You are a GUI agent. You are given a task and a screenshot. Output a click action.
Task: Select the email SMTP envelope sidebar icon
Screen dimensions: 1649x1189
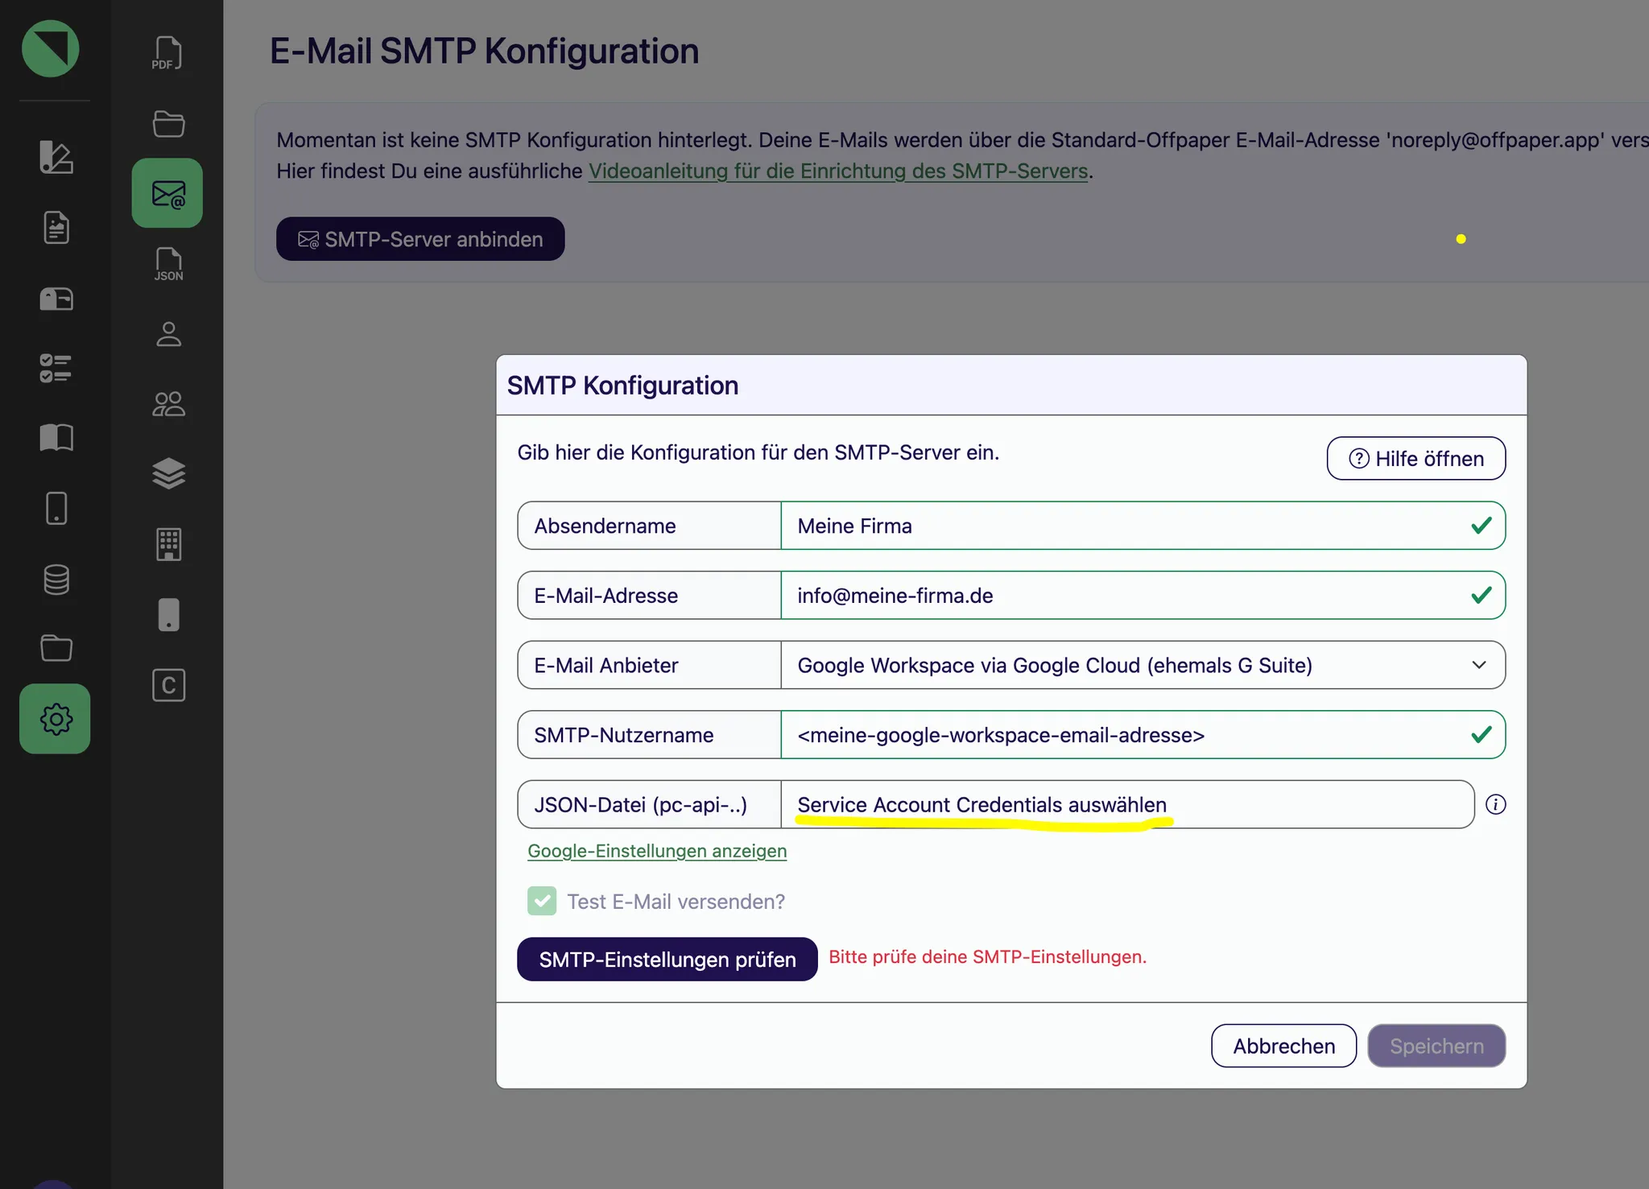pos(167,193)
